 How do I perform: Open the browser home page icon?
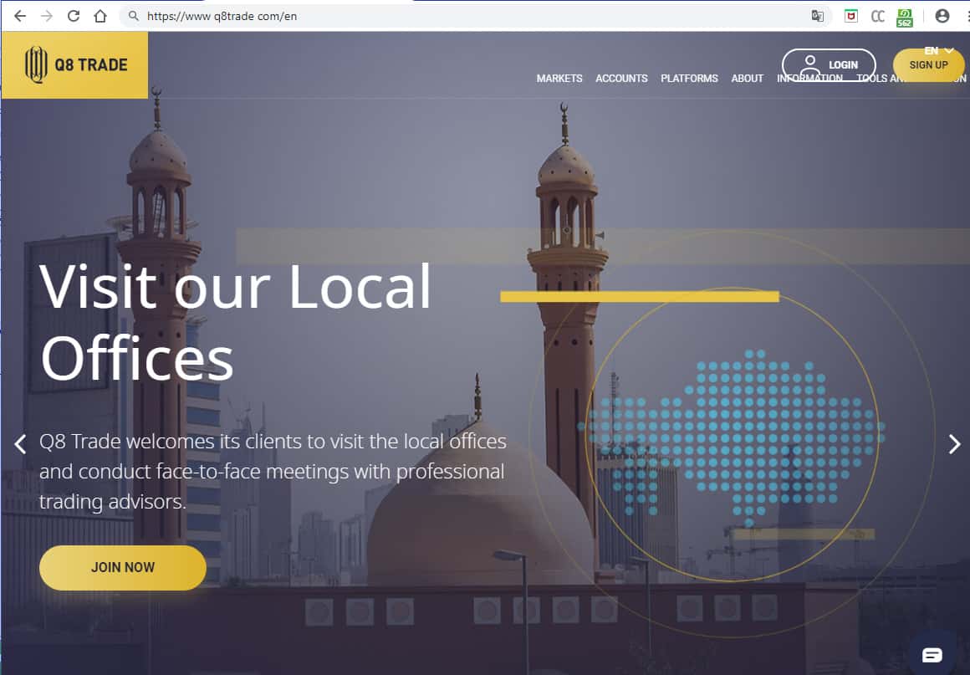point(100,16)
